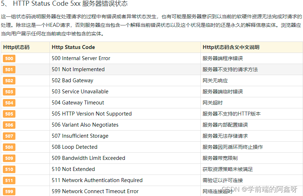Select '507 Insufficient Storage' cell
This screenshot has height=196, width=303.
pyautogui.click(x=125, y=136)
